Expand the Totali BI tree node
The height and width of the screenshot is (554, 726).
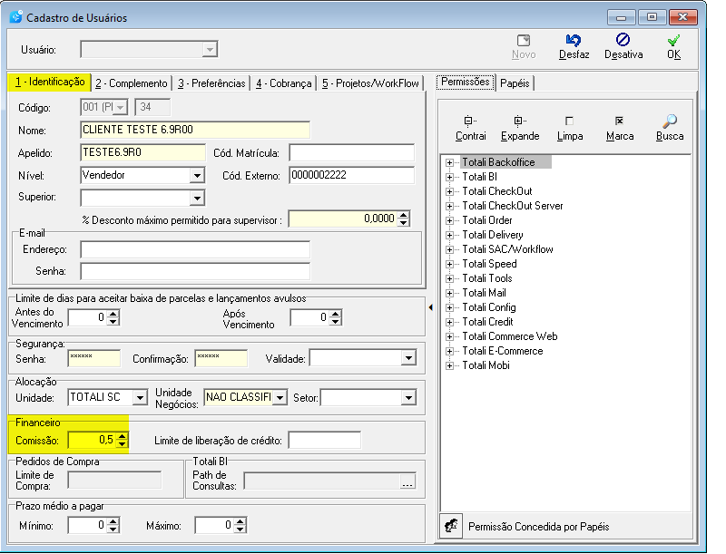pos(449,177)
